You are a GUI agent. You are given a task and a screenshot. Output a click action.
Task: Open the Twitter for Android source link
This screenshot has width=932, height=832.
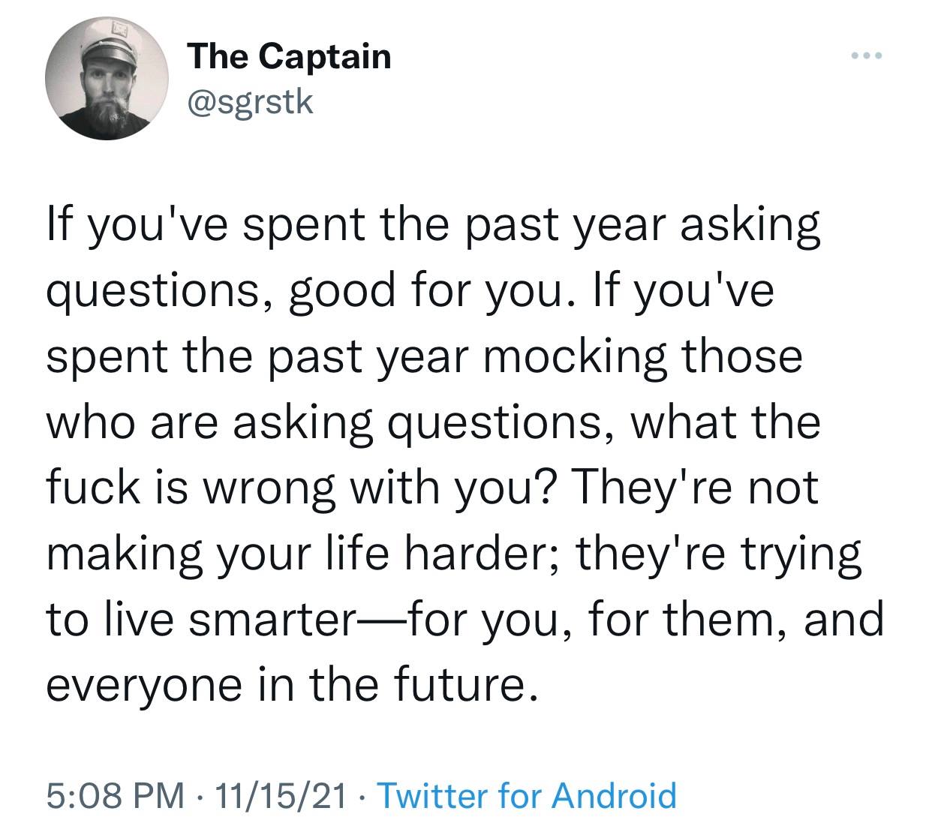coord(526,795)
